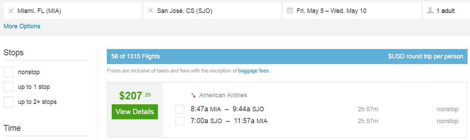Image resolution: width=470 pixels, height=140 pixels.
Task: Click the arrival airplane icon beside San José
Action: pos(151,10)
